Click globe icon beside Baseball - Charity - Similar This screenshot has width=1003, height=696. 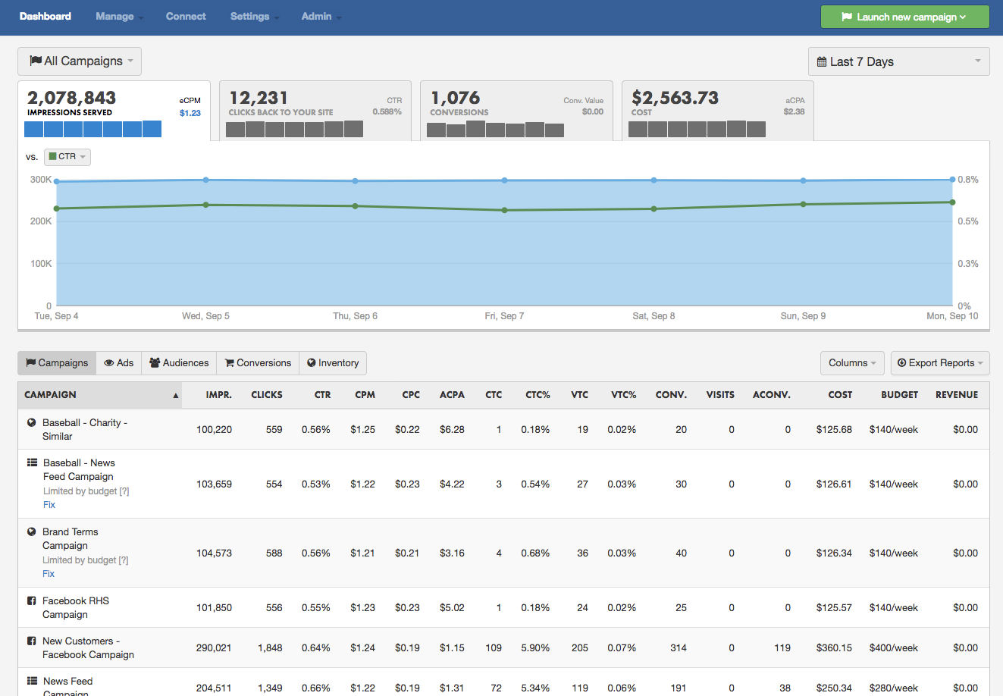(32, 422)
